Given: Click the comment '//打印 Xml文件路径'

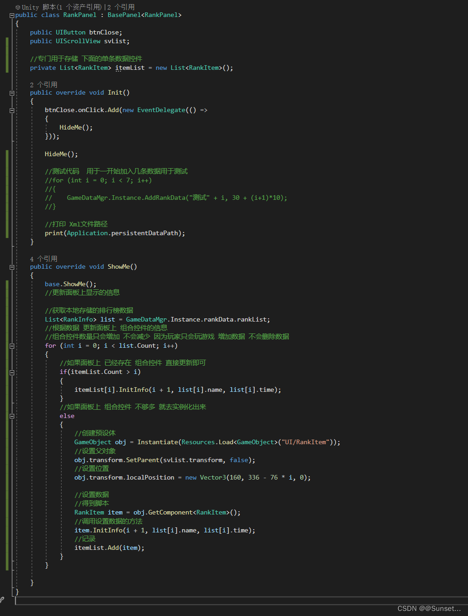Looking at the screenshot, I should pos(76,224).
